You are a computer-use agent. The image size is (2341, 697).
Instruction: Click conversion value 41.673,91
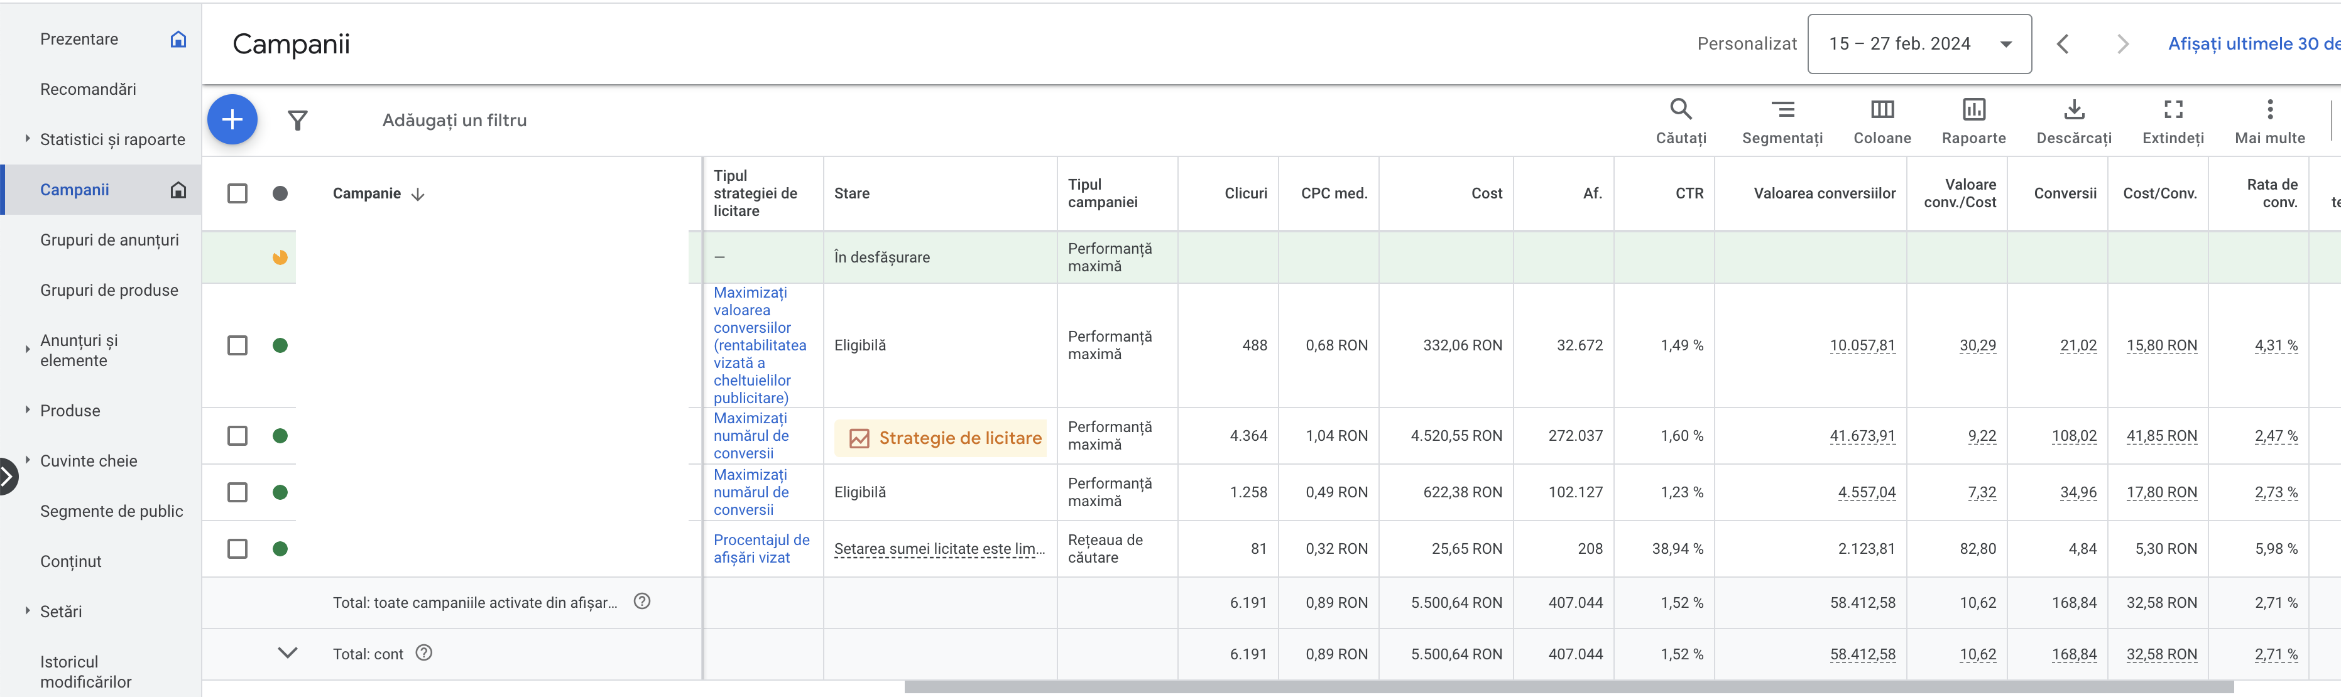[x=1862, y=435]
